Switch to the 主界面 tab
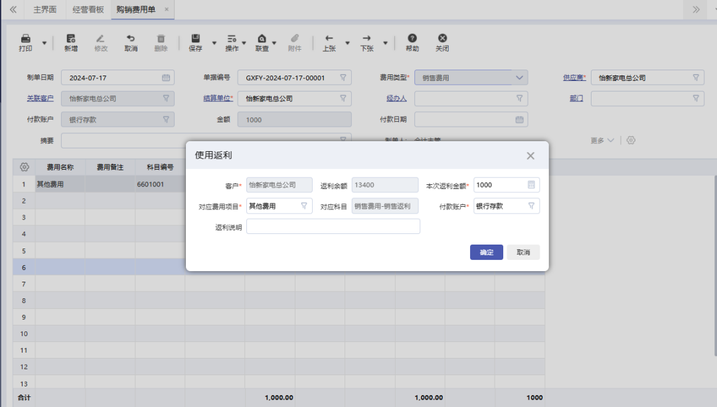Viewport: 717px width, 407px height. [x=45, y=9]
